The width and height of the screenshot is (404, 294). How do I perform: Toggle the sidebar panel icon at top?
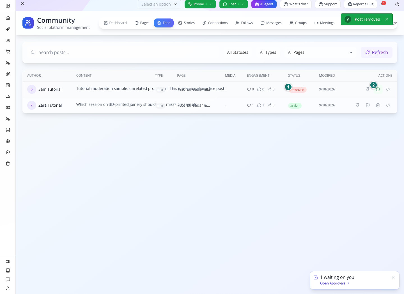(x=8, y=6)
